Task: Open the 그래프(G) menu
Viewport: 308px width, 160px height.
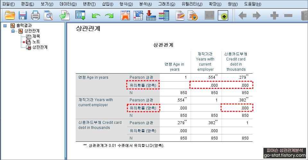Action: coord(167,4)
